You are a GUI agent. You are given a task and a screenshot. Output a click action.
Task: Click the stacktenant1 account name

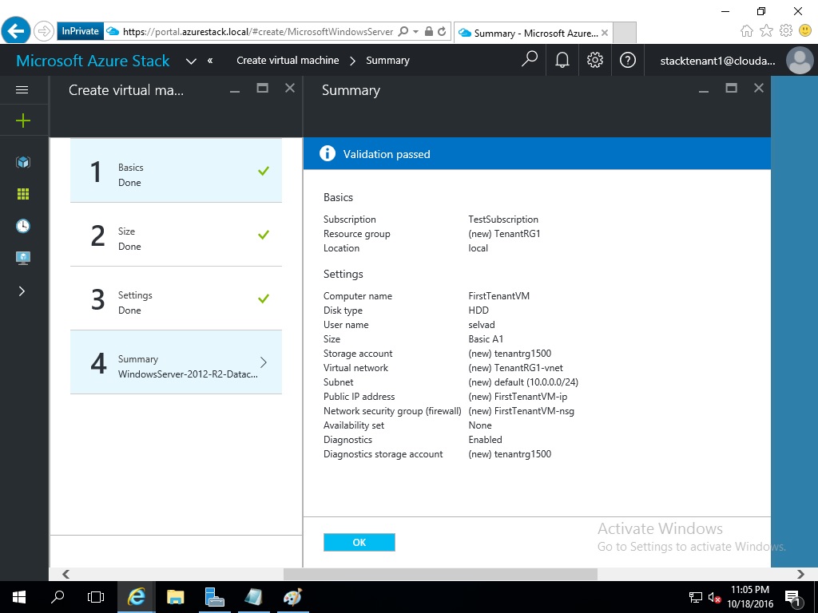pos(718,61)
